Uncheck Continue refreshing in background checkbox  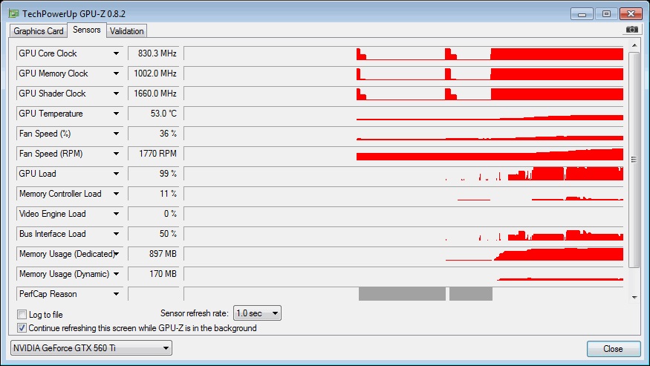pyautogui.click(x=22, y=328)
